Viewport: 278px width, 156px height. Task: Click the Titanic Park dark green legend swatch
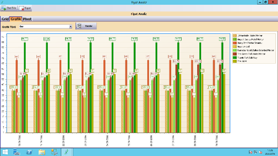coord(235,58)
